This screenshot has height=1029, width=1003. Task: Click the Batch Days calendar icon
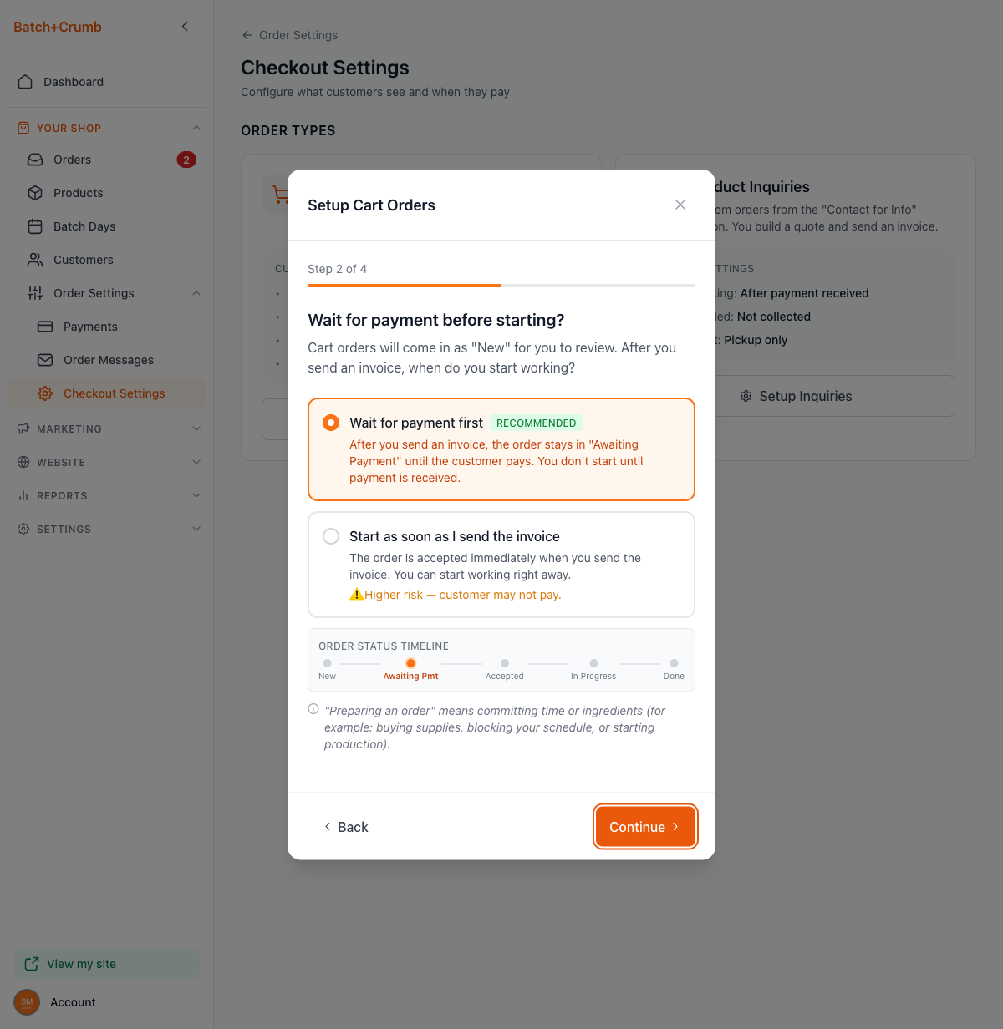35,226
